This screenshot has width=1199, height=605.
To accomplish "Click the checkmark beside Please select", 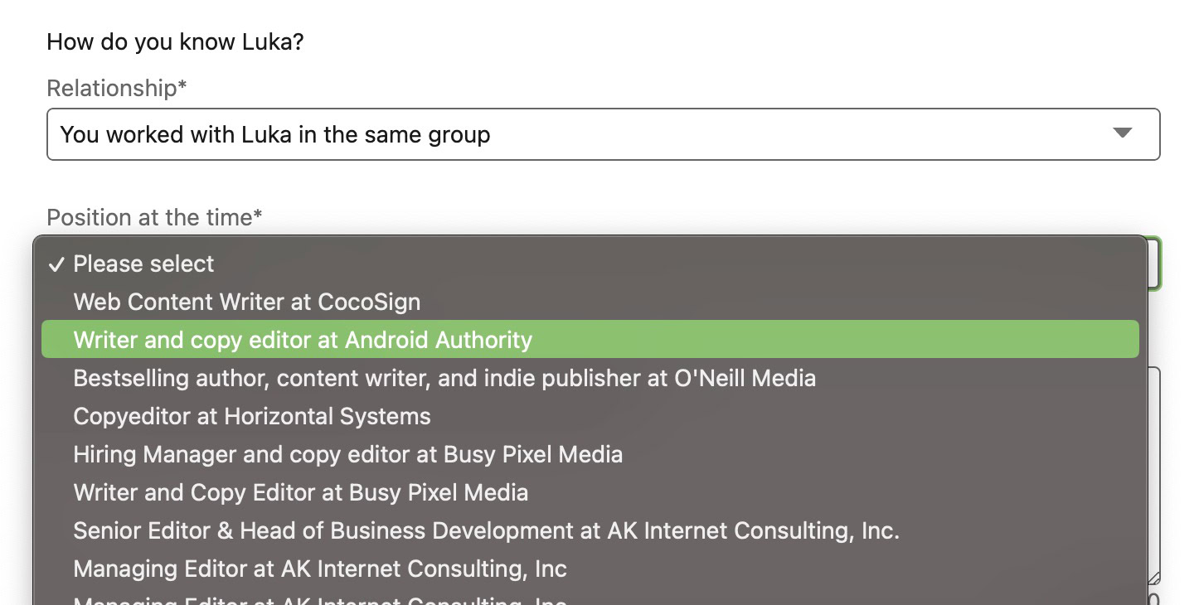I will click(56, 264).
